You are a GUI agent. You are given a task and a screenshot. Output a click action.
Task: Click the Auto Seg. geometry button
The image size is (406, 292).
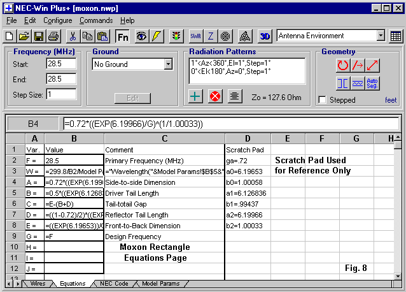[373, 83]
